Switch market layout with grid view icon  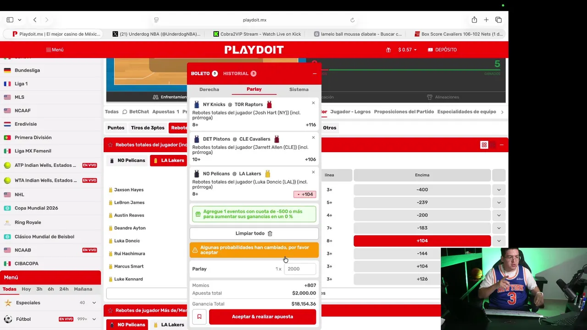(484, 145)
